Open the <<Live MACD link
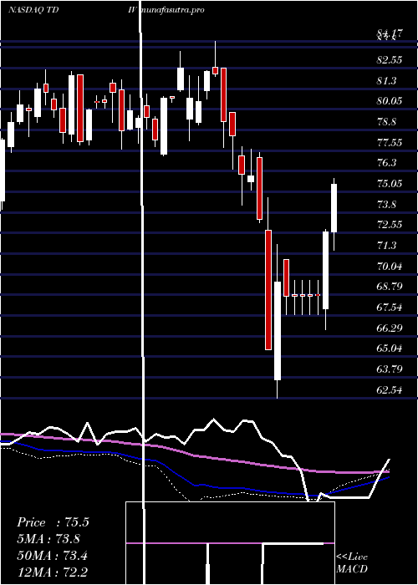Screen dimensions: 418x585 (352, 562)
